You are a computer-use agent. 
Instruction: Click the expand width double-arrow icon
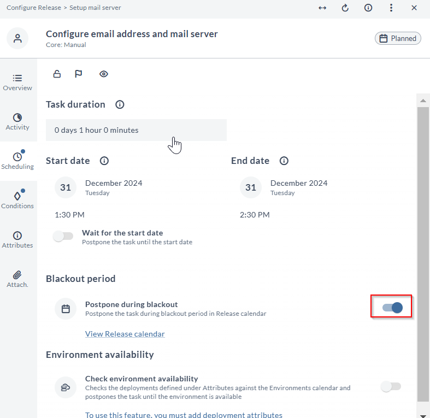(322, 8)
